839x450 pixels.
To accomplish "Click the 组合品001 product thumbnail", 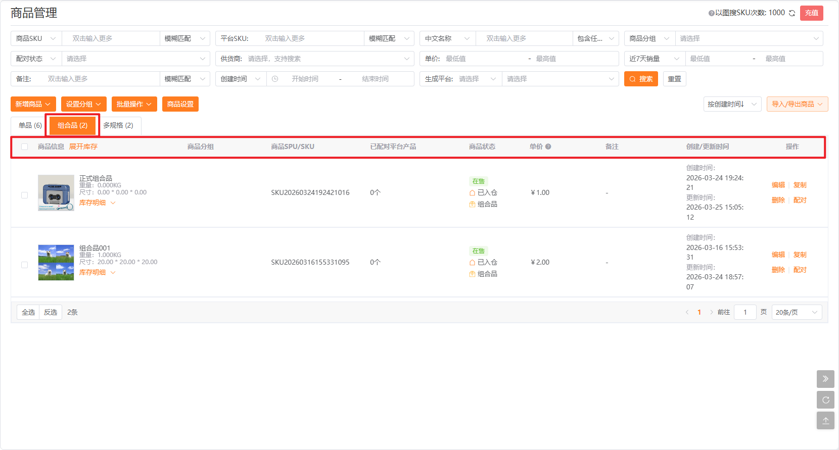I will point(56,263).
